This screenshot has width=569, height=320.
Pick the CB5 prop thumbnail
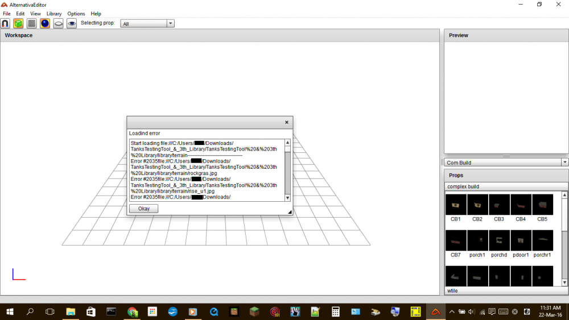(x=542, y=205)
